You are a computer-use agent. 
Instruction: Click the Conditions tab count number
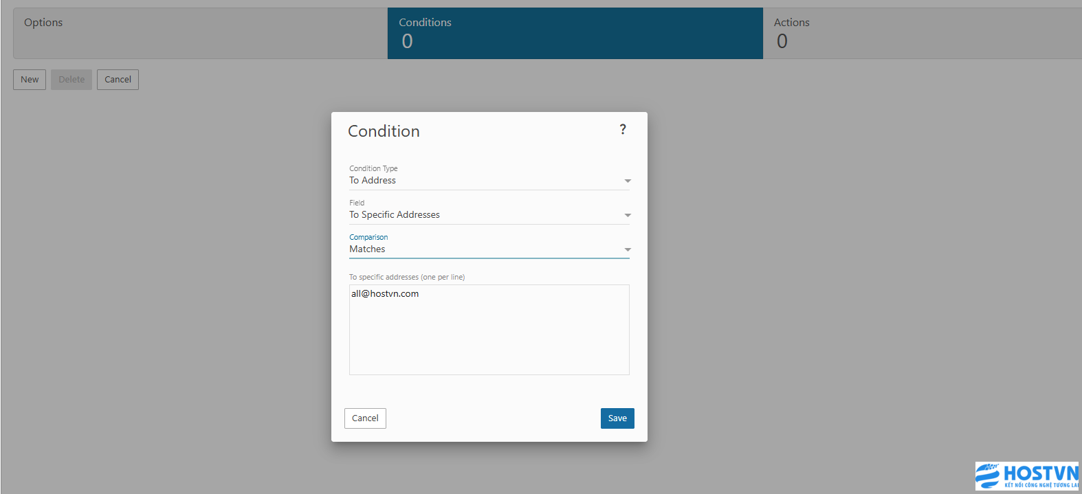[x=407, y=42]
